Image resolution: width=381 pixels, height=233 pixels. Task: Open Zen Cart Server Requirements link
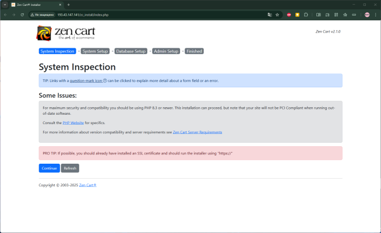(x=197, y=132)
